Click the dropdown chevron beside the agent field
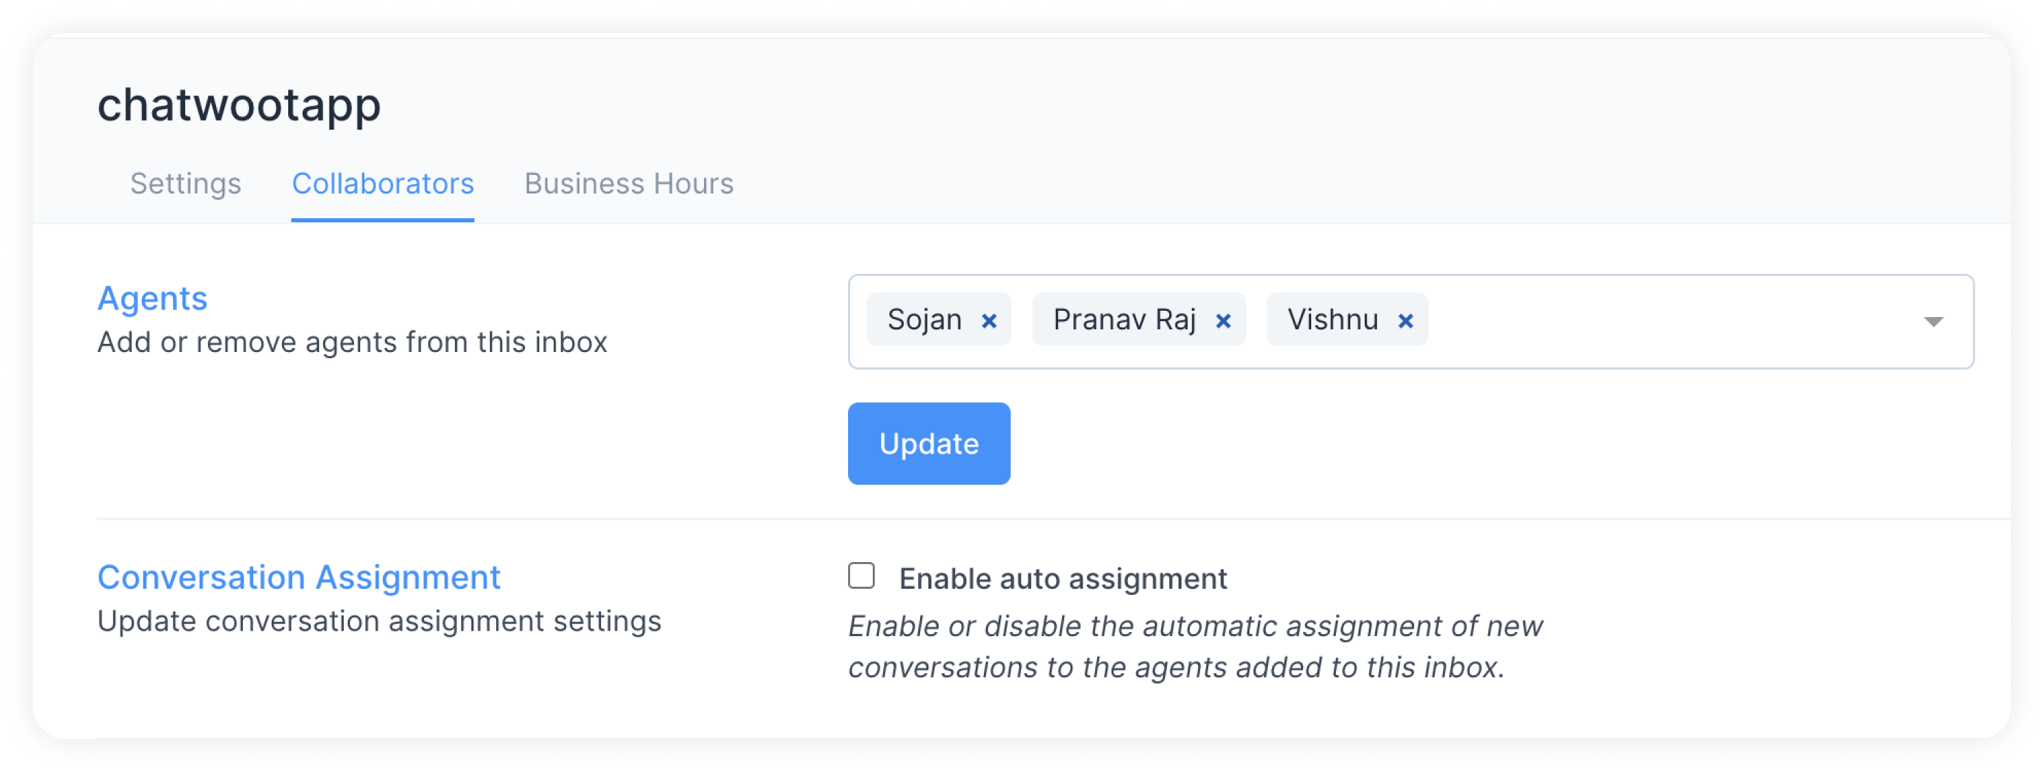Image resolution: width=2044 pixels, height=772 pixels. point(1934,321)
